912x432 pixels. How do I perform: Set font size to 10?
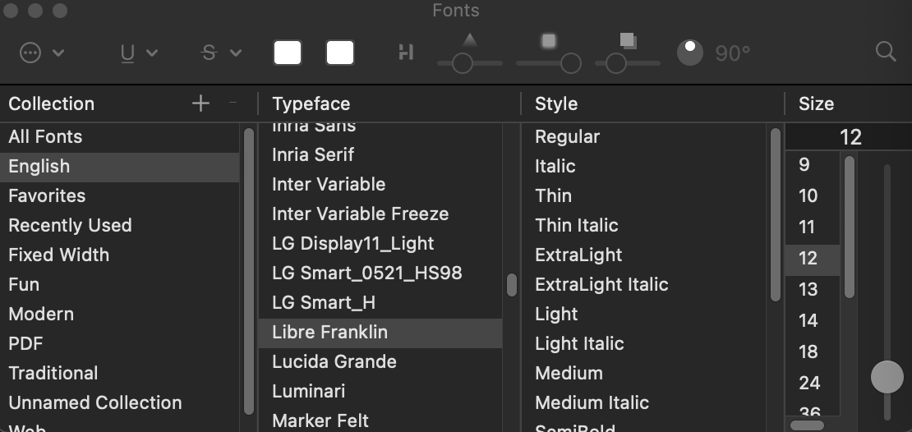click(813, 196)
